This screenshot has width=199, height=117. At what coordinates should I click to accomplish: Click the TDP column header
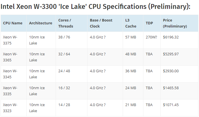(149, 23)
